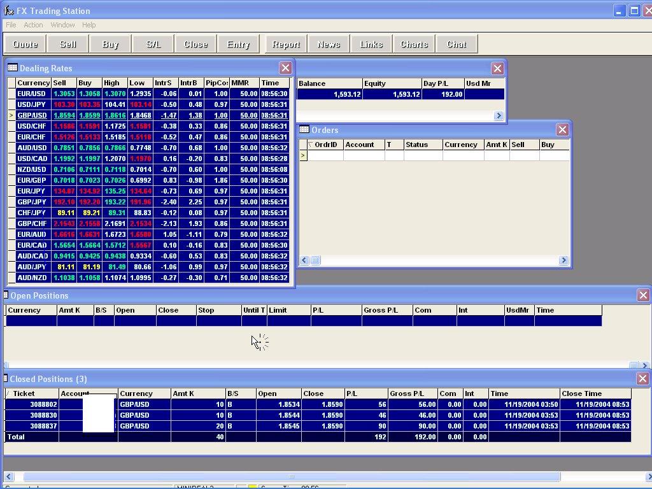Click the Gross P/L total 192.00
Viewport: 652px width, 489px height.
point(413,437)
